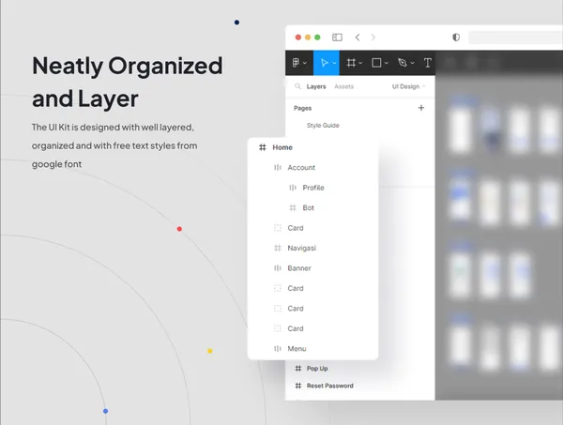This screenshot has width=563, height=425.
Task: Select the Reset Password frame
Action: click(x=329, y=386)
